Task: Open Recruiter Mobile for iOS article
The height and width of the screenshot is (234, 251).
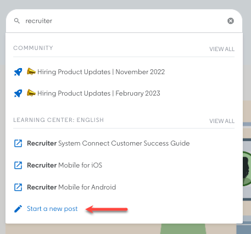Action: click(x=64, y=165)
